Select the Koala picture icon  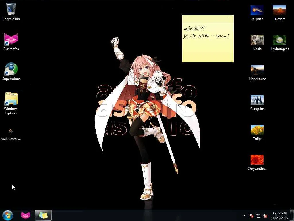(257, 43)
